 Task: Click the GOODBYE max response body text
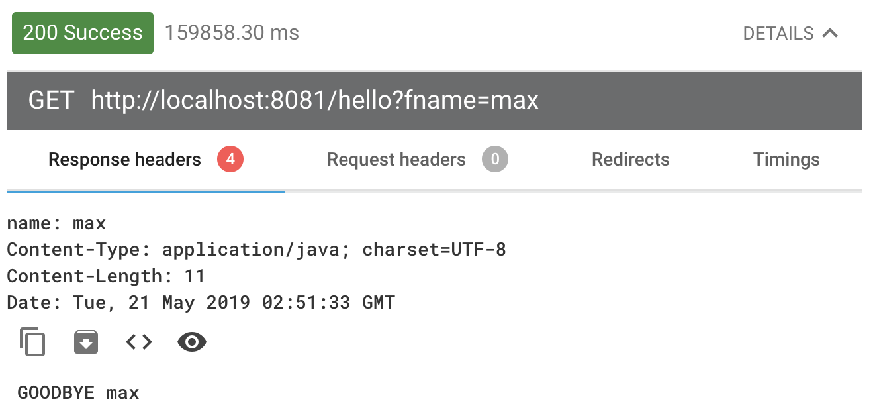pos(79,393)
